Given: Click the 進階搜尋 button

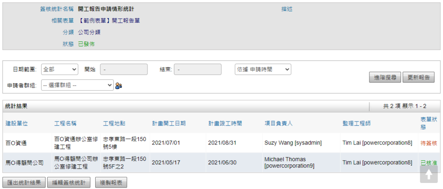Looking at the screenshot, I should (385, 77).
